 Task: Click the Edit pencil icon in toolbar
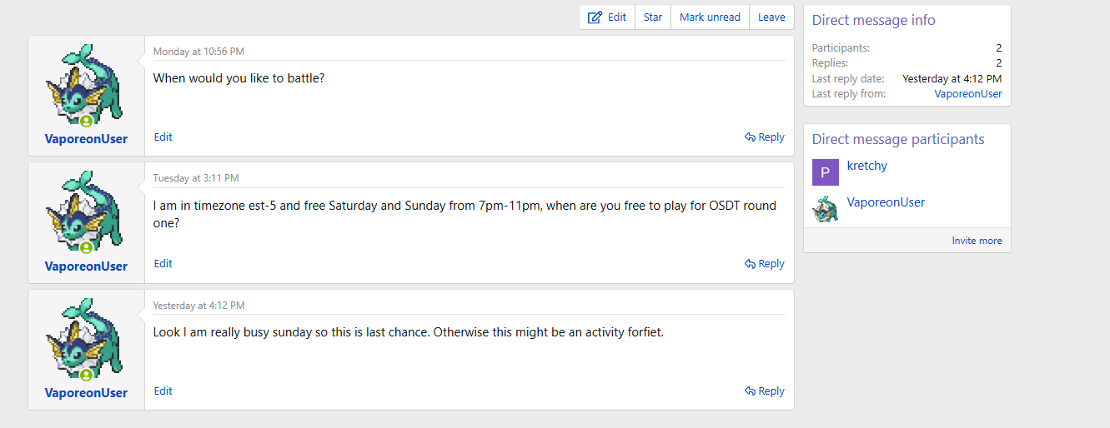tap(595, 17)
